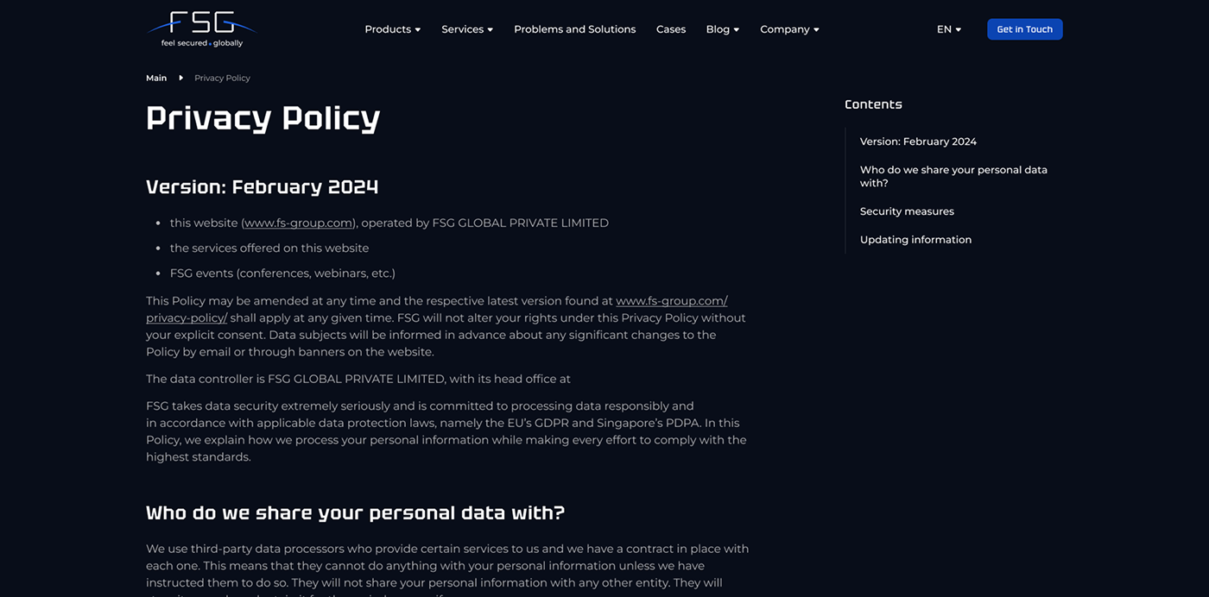Screen dimensions: 1209x597
Task: Click the breadcrumb arrow separator icon
Action: (x=180, y=78)
